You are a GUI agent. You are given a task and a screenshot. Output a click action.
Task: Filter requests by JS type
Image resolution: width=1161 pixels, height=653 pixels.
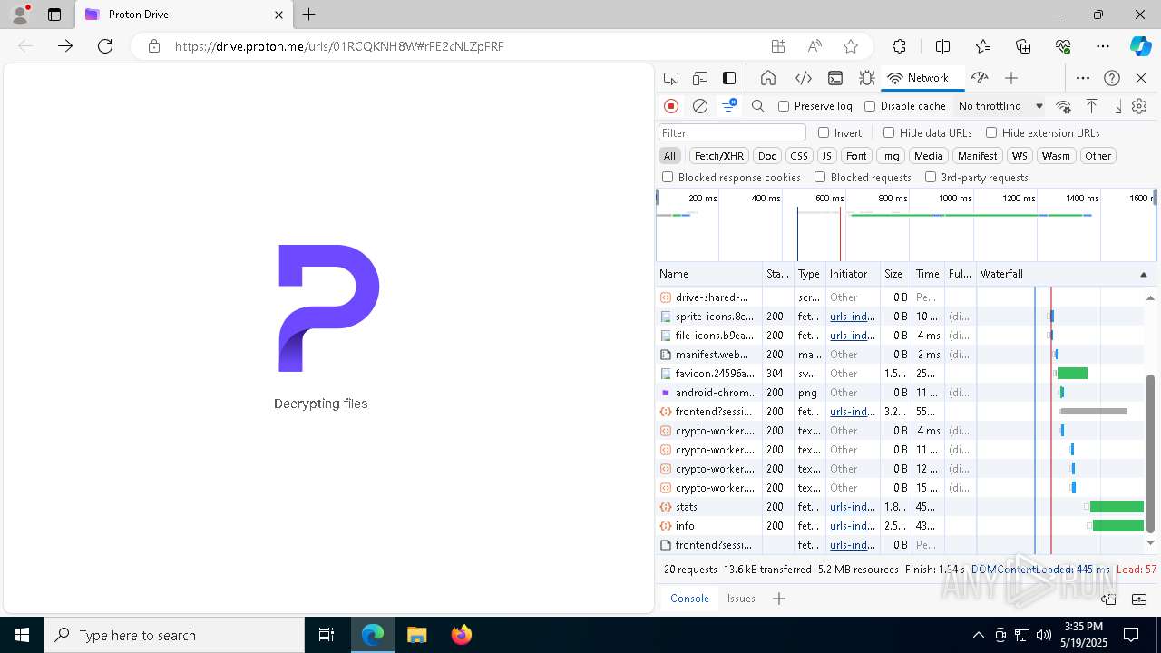point(826,156)
